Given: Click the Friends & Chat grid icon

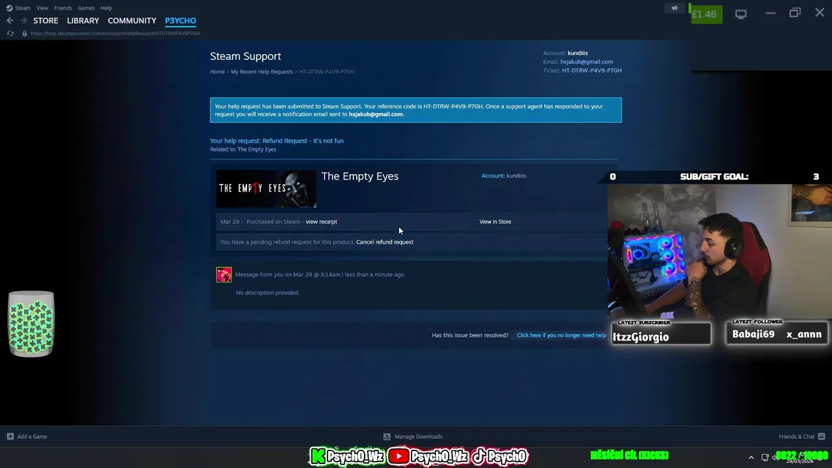Looking at the screenshot, I should pyautogui.click(x=822, y=437).
